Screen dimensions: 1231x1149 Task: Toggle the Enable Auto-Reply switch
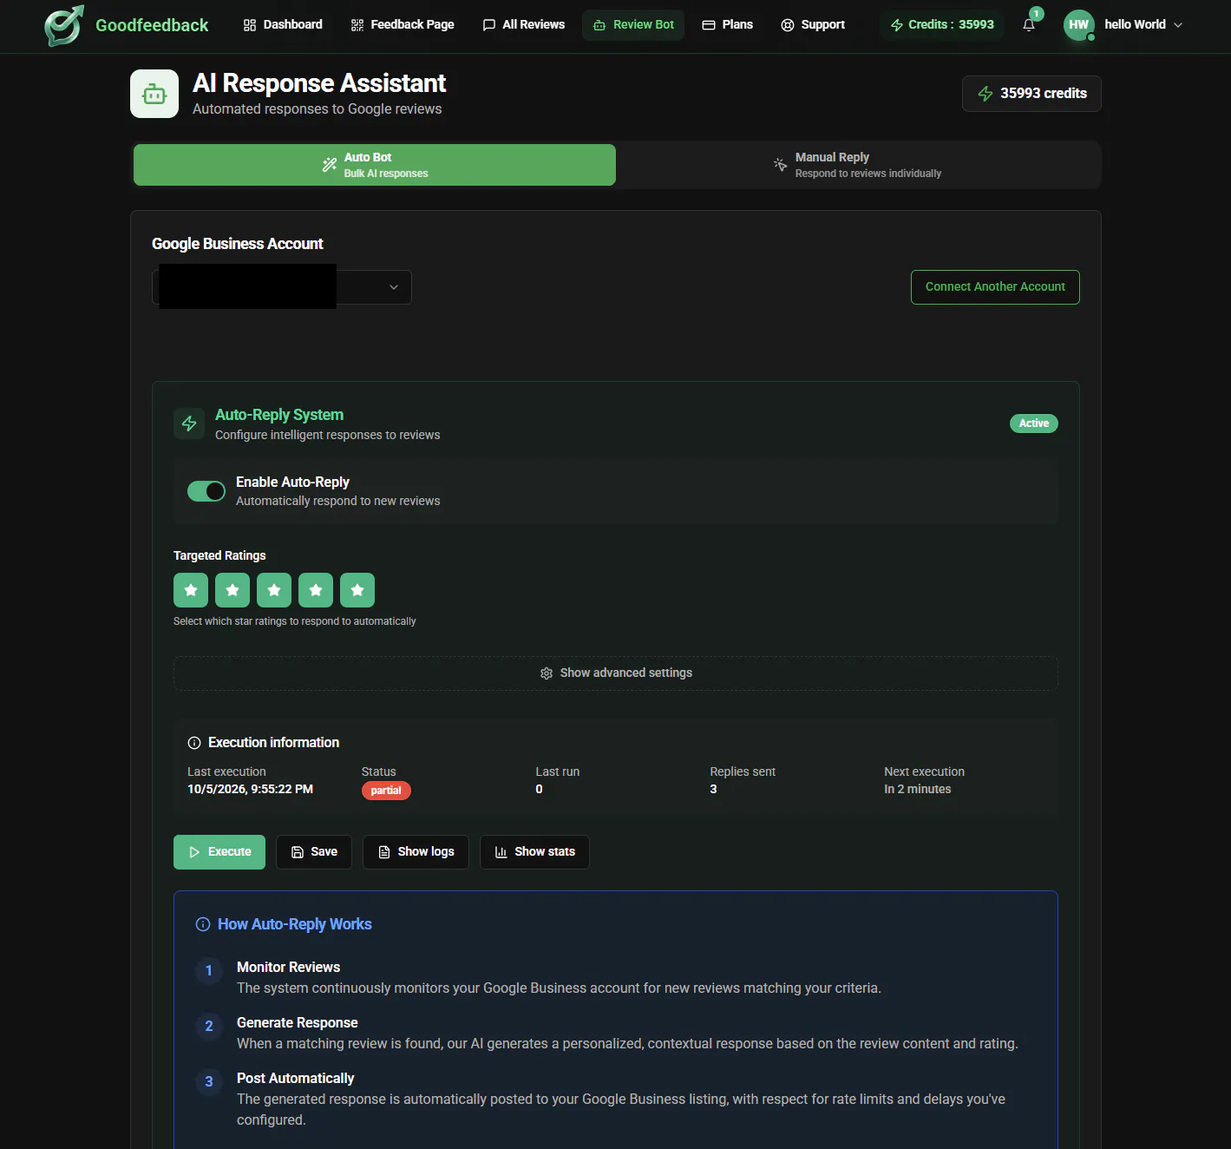[x=206, y=491]
